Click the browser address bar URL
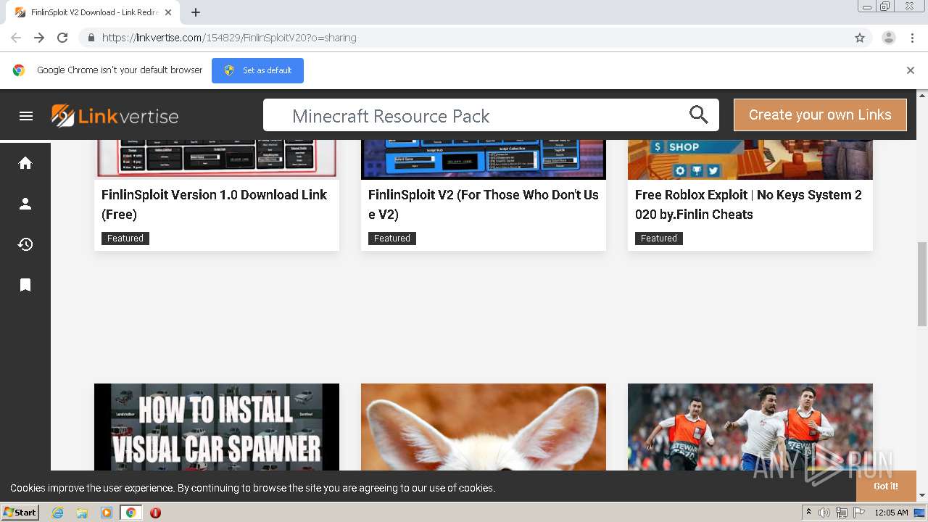The image size is (928, 522). pyautogui.click(x=229, y=38)
